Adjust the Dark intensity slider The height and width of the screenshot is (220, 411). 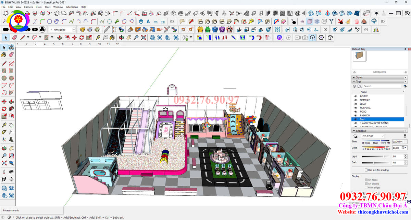click(376, 163)
